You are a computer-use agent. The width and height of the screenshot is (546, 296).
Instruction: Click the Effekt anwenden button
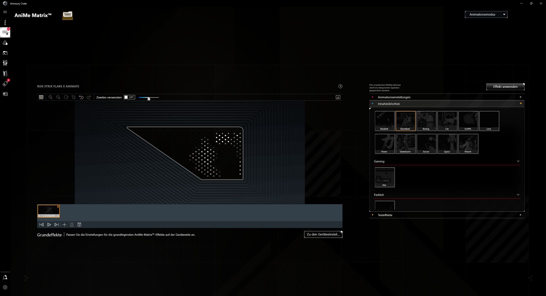click(x=505, y=87)
